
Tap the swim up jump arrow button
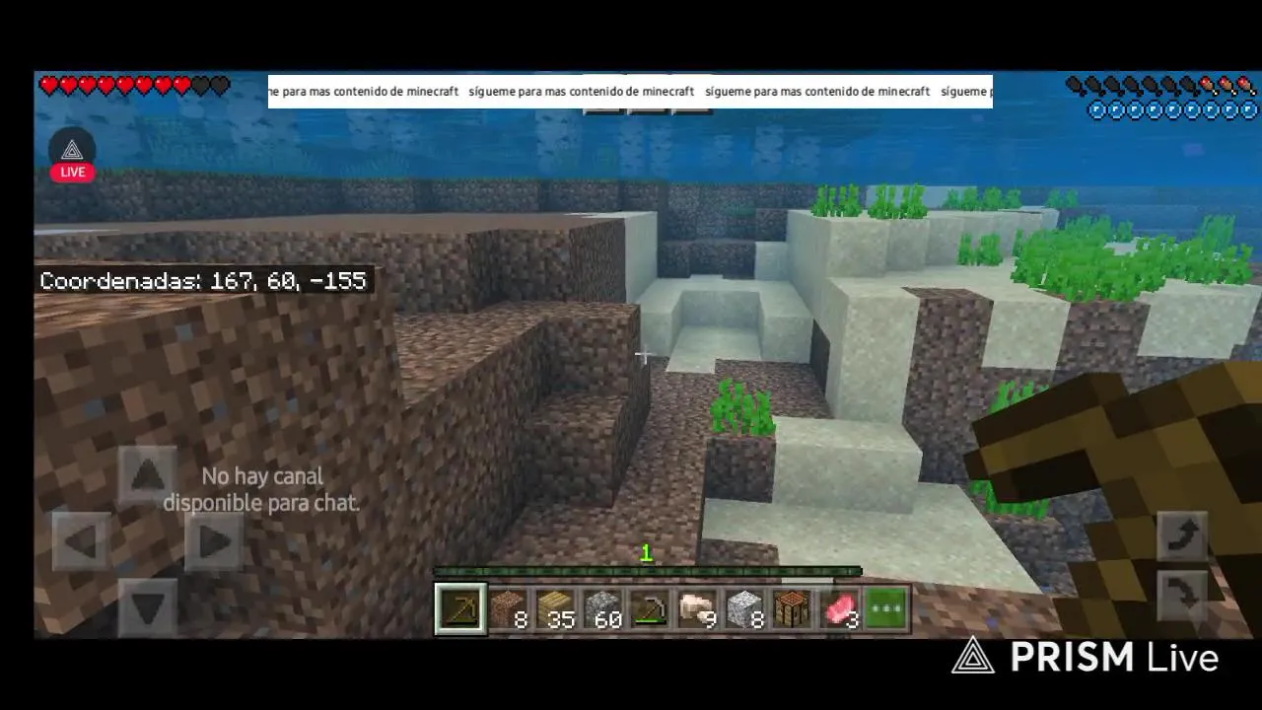[x=1183, y=534]
